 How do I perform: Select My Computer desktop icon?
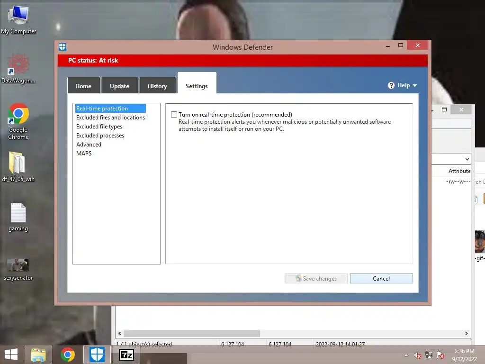tap(18, 20)
